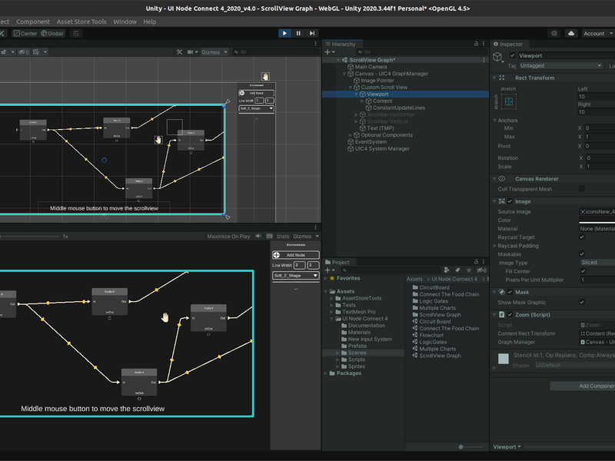Viewport: 615px width, 461px height.
Task: Open the Soft_Z_Shape dropdown in Game view
Action: coord(296,276)
